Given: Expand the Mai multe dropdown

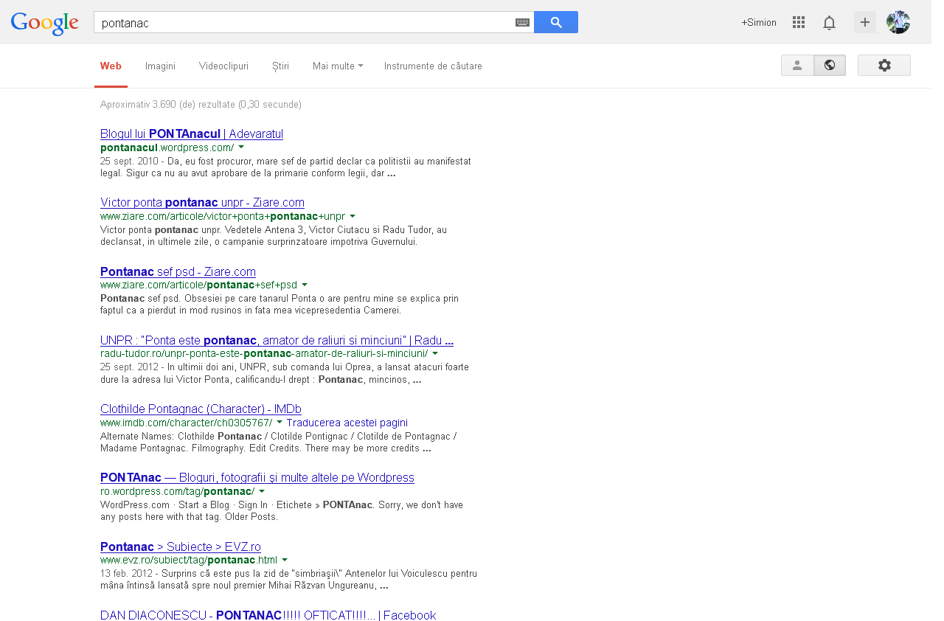Looking at the screenshot, I should click(x=338, y=66).
